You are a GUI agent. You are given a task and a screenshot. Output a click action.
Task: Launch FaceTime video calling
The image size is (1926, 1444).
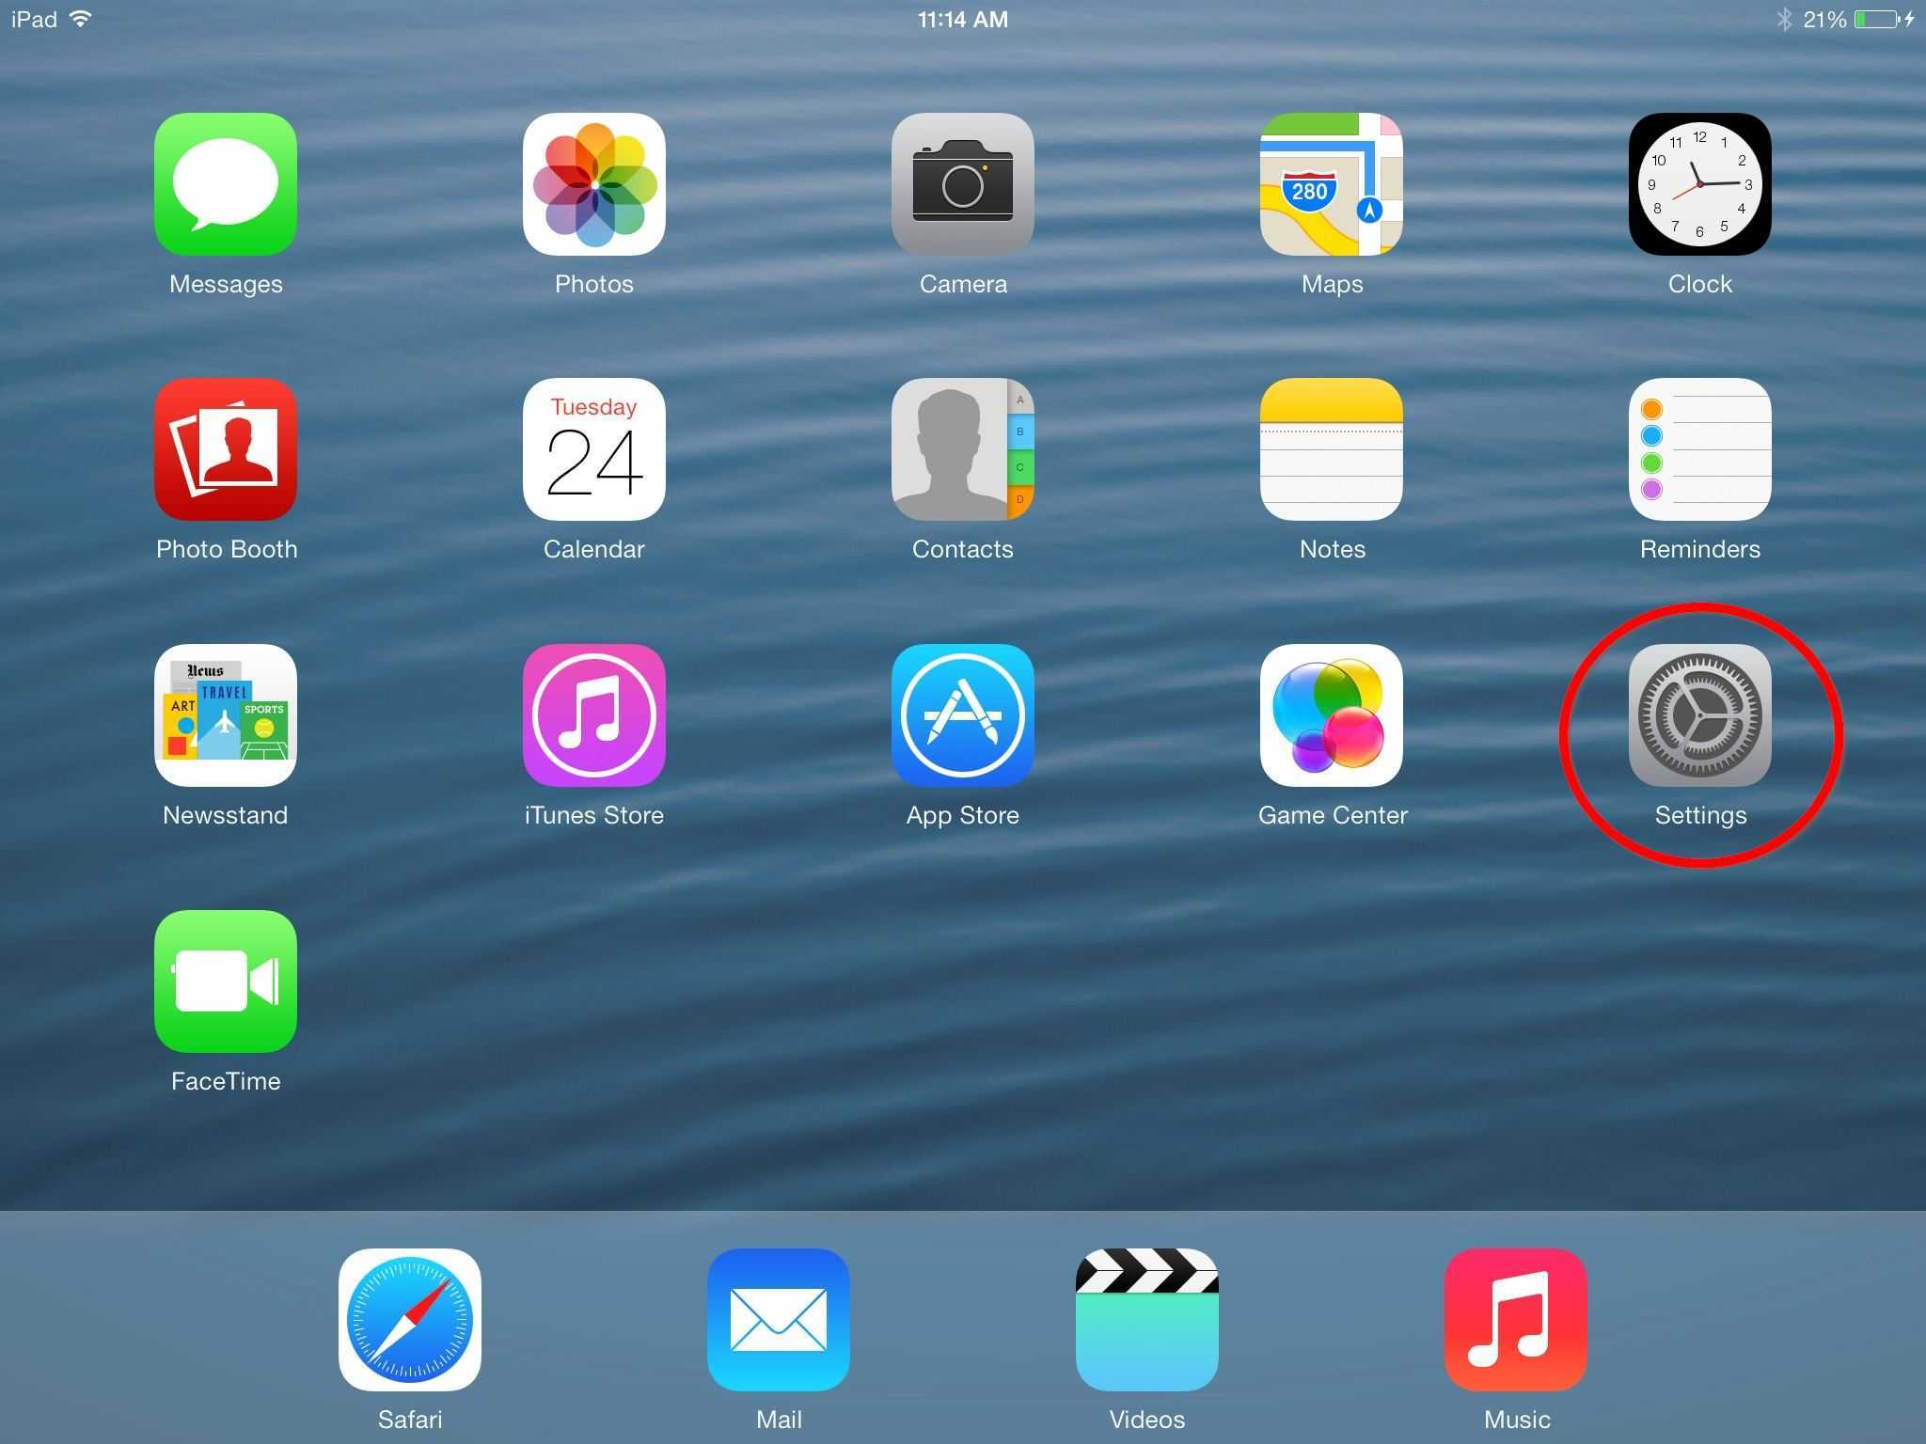pos(225,981)
